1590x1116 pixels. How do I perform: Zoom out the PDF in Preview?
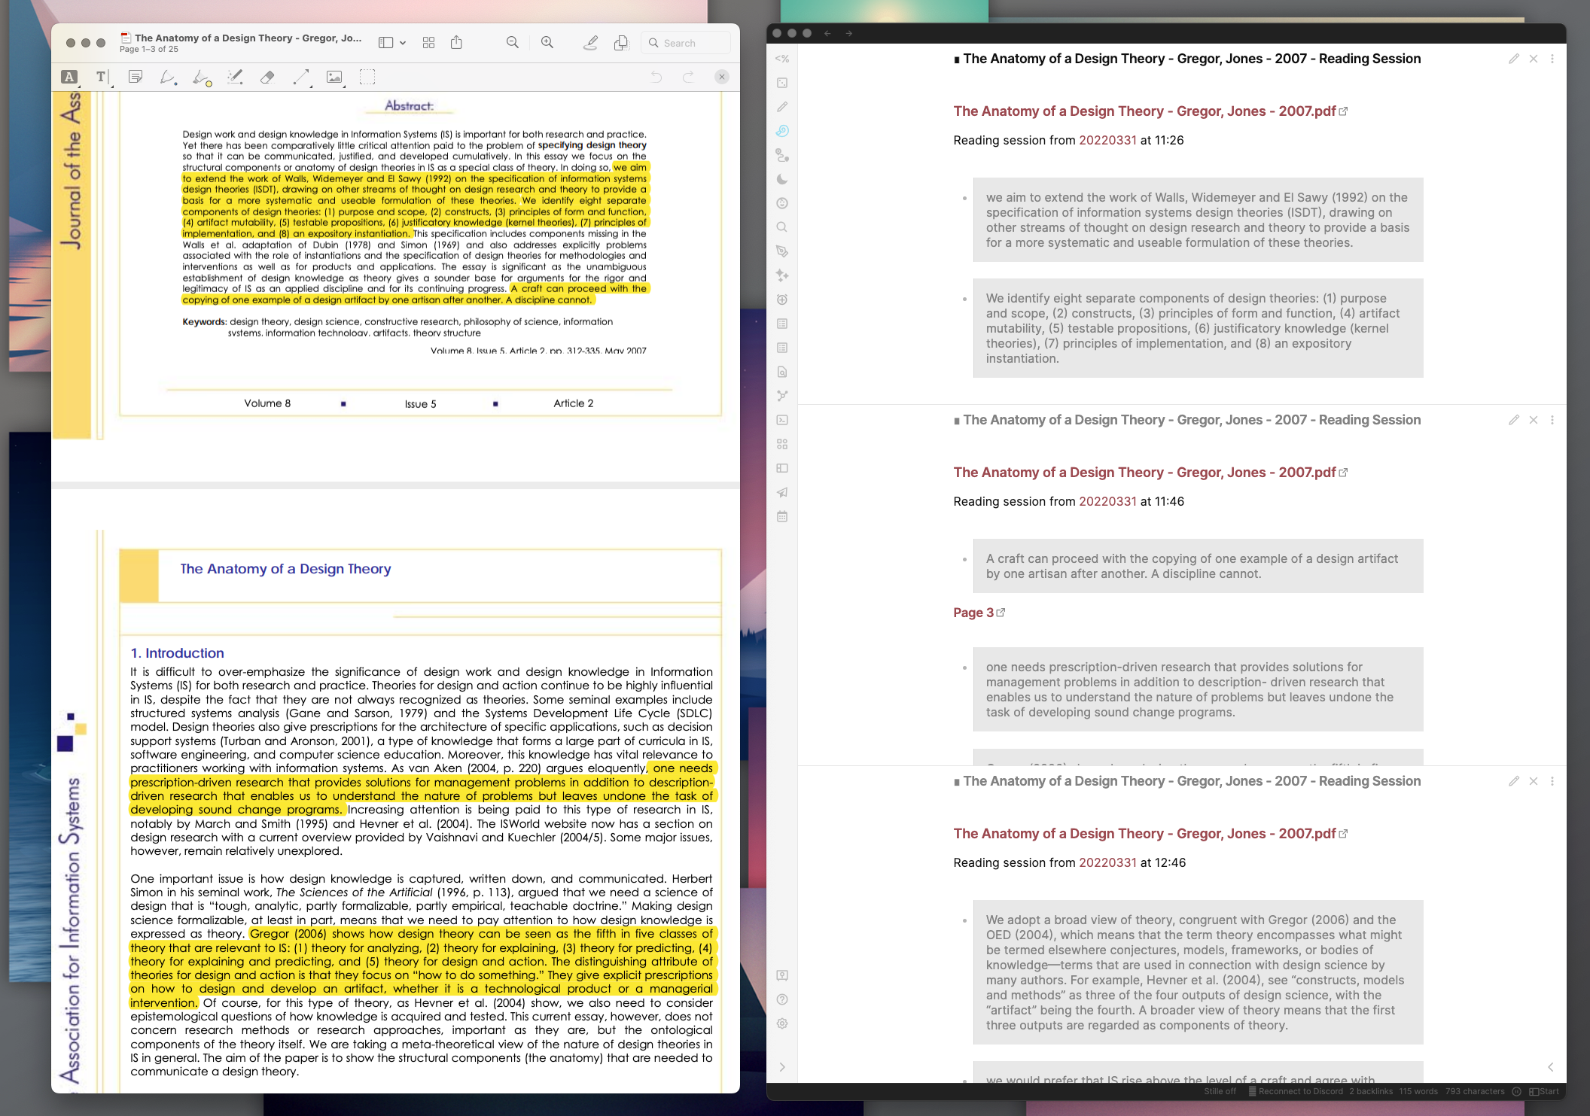click(513, 43)
